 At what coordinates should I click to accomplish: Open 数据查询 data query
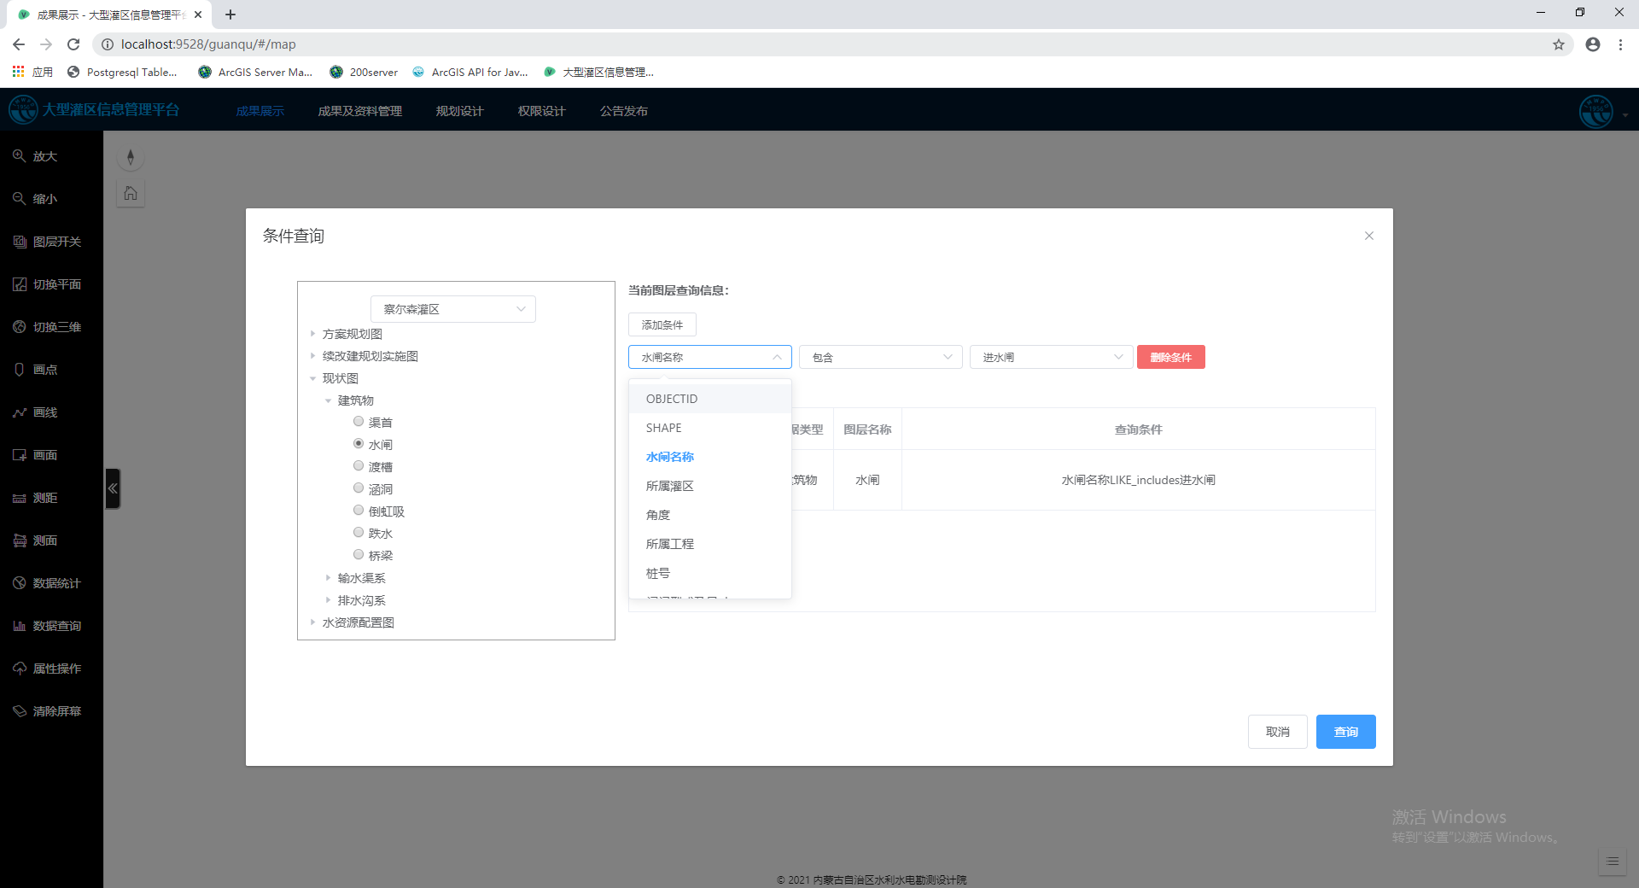(47, 626)
